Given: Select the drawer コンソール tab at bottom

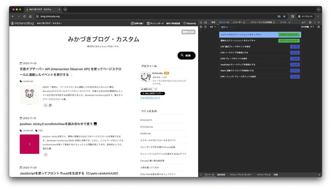Looking at the screenshot, I should [209, 175].
